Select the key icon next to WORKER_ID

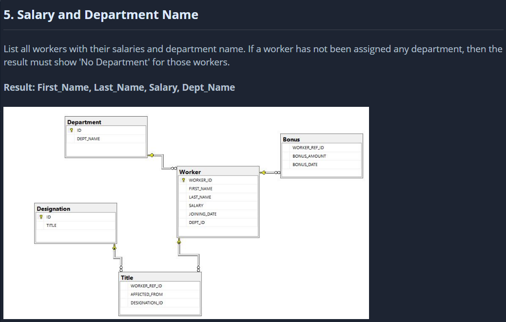pyautogui.click(x=182, y=180)
